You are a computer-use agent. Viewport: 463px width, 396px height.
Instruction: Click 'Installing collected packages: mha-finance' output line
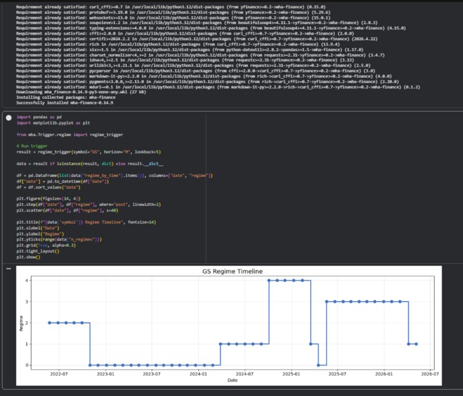[x=66, y=97]
